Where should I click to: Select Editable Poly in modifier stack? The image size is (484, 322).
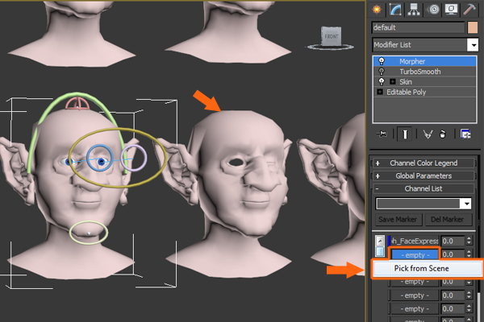click(x=425, y=92)
